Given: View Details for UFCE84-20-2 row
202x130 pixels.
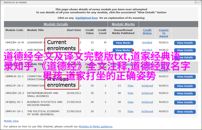Looking at the screenshot, I should (185, 50).
